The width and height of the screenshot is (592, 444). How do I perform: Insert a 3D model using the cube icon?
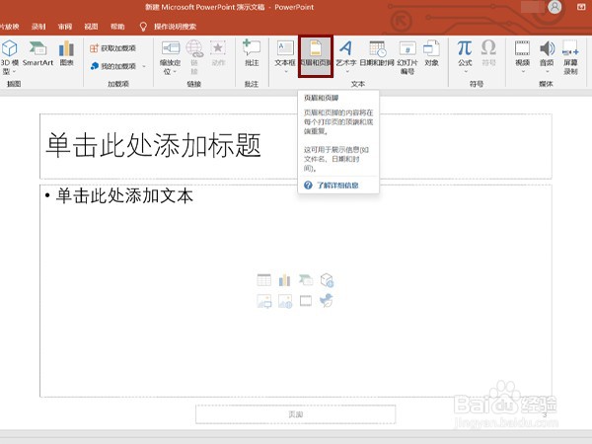coord(10,48)
